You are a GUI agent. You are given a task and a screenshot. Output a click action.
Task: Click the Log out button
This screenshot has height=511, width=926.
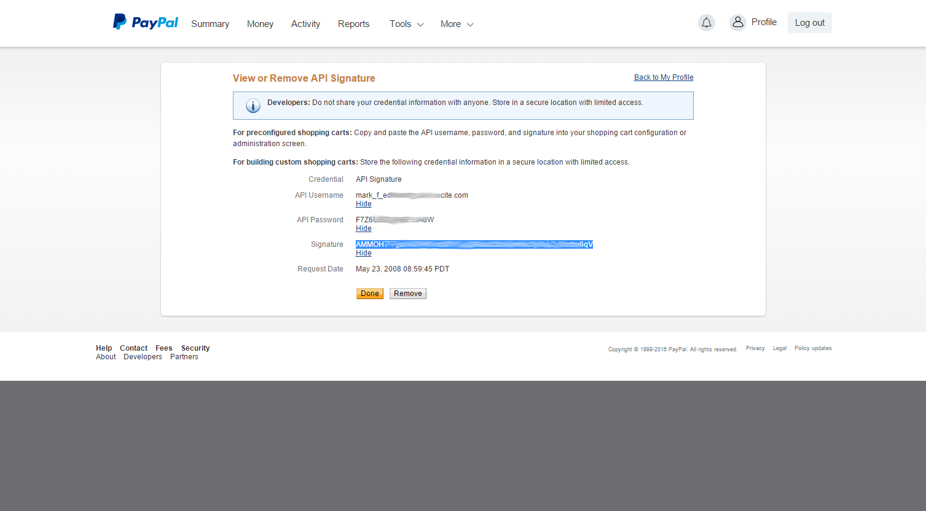(810, 23)
